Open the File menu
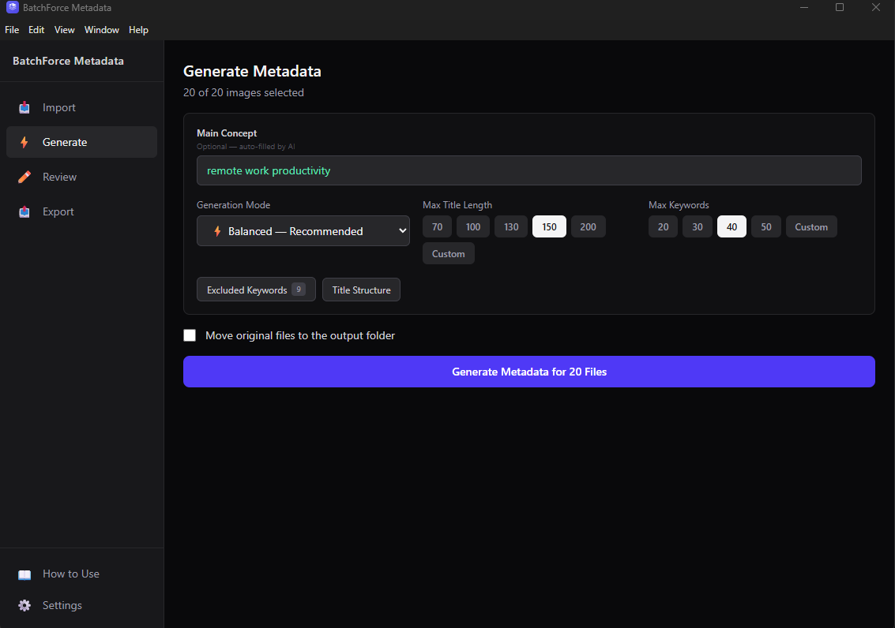The image size is (895, 628). 12,29
